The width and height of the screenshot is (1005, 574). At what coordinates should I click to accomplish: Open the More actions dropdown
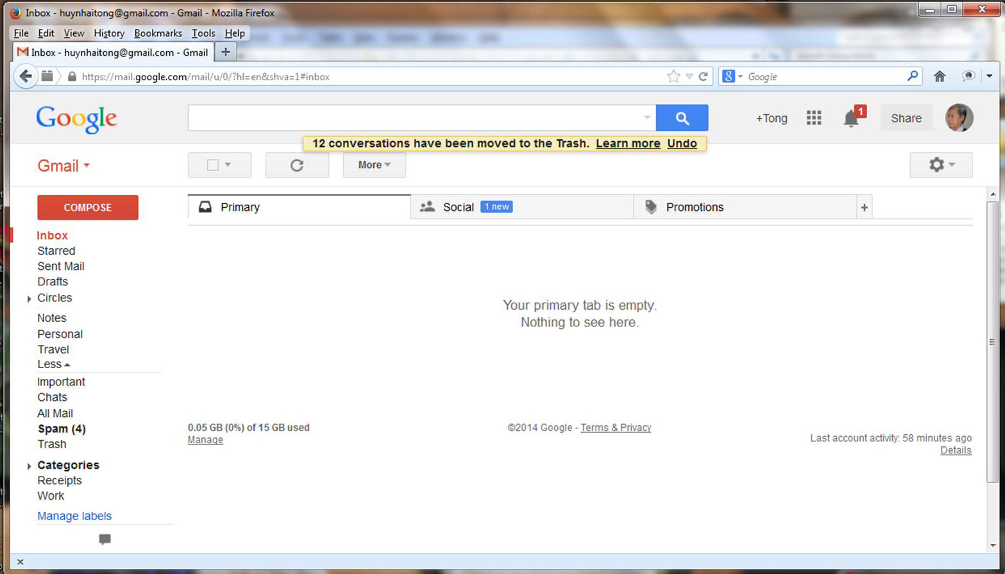374,165
